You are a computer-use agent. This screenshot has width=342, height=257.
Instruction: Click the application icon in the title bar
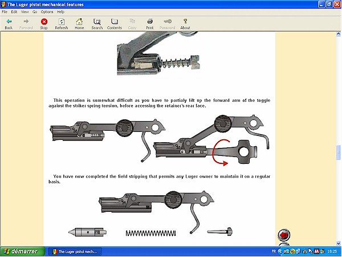click(x=3, y=4)
